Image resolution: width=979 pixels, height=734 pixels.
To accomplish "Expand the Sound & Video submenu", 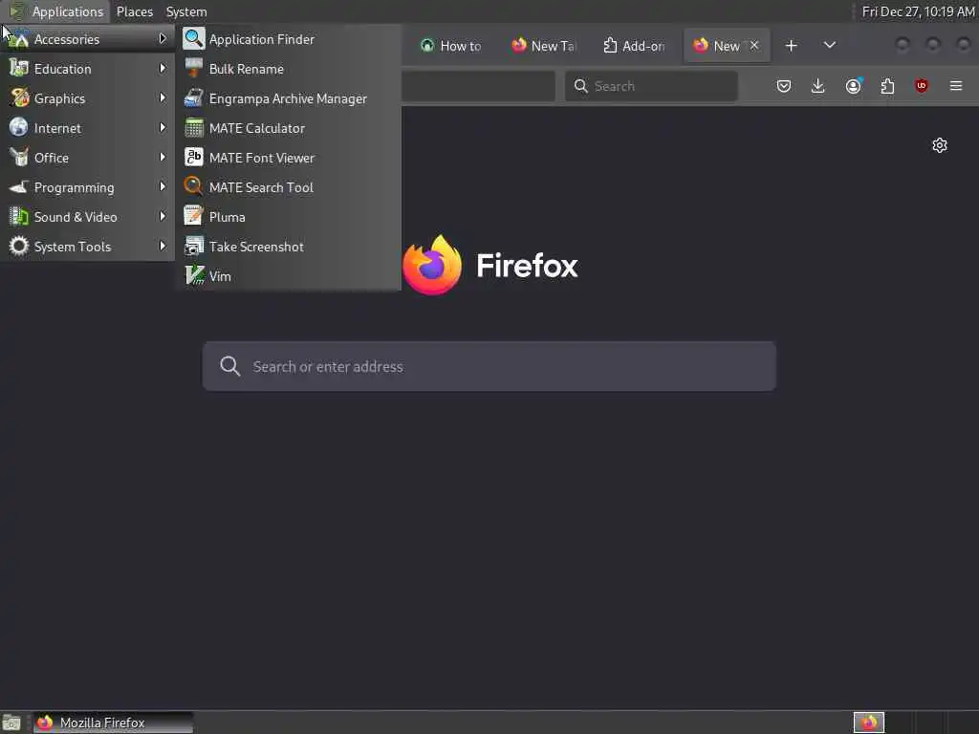I will (87, 217).
